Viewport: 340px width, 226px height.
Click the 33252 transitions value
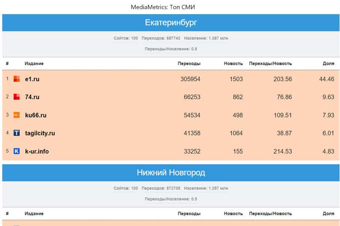(x=192, y=151)
